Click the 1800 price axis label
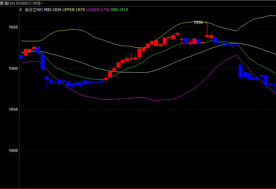The width and height of the screenshot is (276, 189). click(x=13, y=151)
